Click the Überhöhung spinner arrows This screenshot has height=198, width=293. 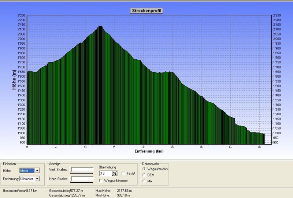coord(115,173)
